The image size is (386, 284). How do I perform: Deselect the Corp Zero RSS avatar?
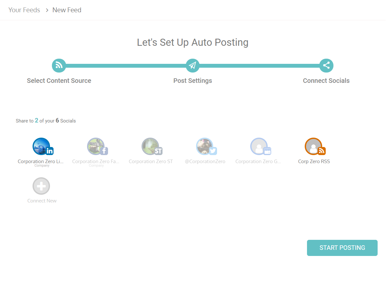pos(313,146)
